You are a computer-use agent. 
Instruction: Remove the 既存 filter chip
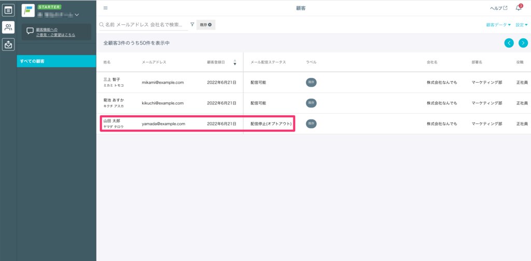point(210,25)
